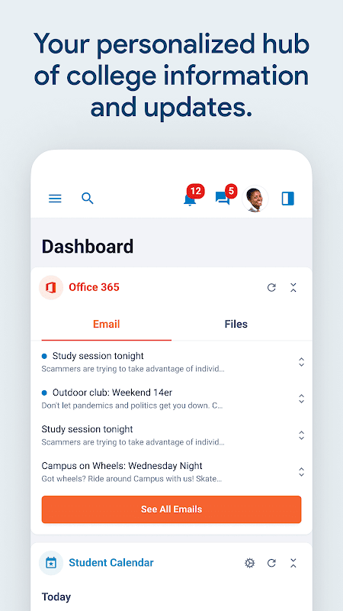The height and width of the screenshot is (611, 343).
Task: Switch to the Files tab
Action: point(236,324)
